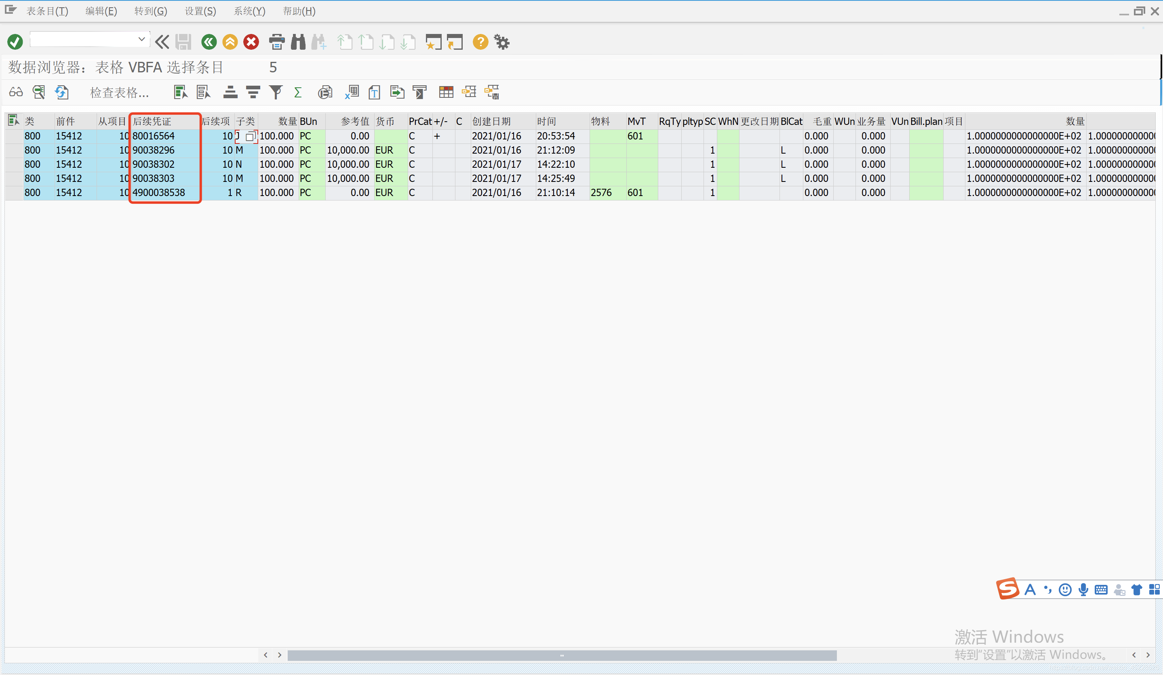Expand the command field dropdown arrow
1163x675 pixels.
pyautogui.click(x=142, y=39)
